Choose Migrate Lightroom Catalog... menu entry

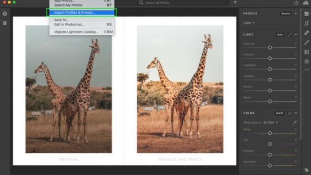82,32
